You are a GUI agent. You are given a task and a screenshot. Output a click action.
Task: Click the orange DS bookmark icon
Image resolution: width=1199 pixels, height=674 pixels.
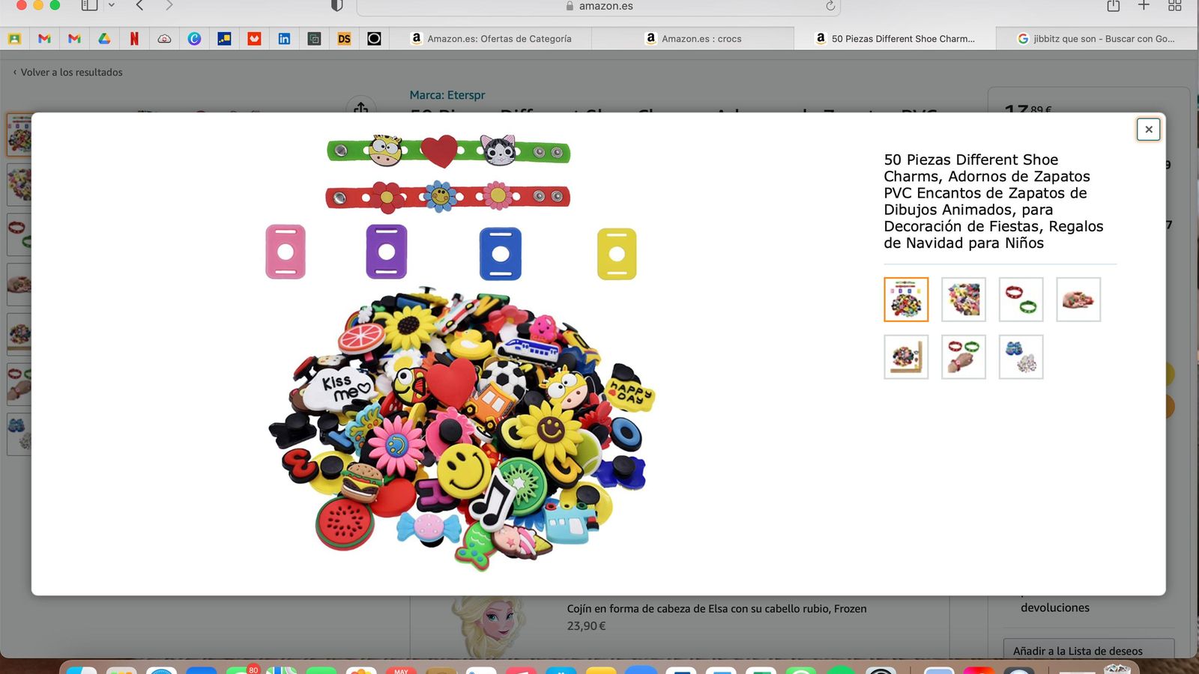point(344,38)
